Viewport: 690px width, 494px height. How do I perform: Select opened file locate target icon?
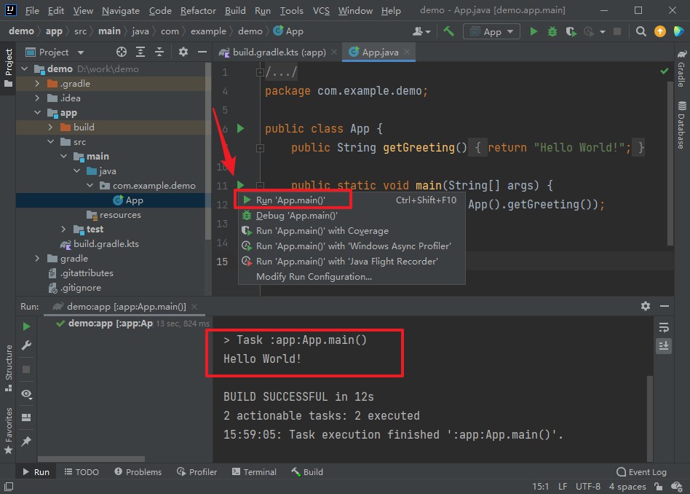[x=122, y=52]
